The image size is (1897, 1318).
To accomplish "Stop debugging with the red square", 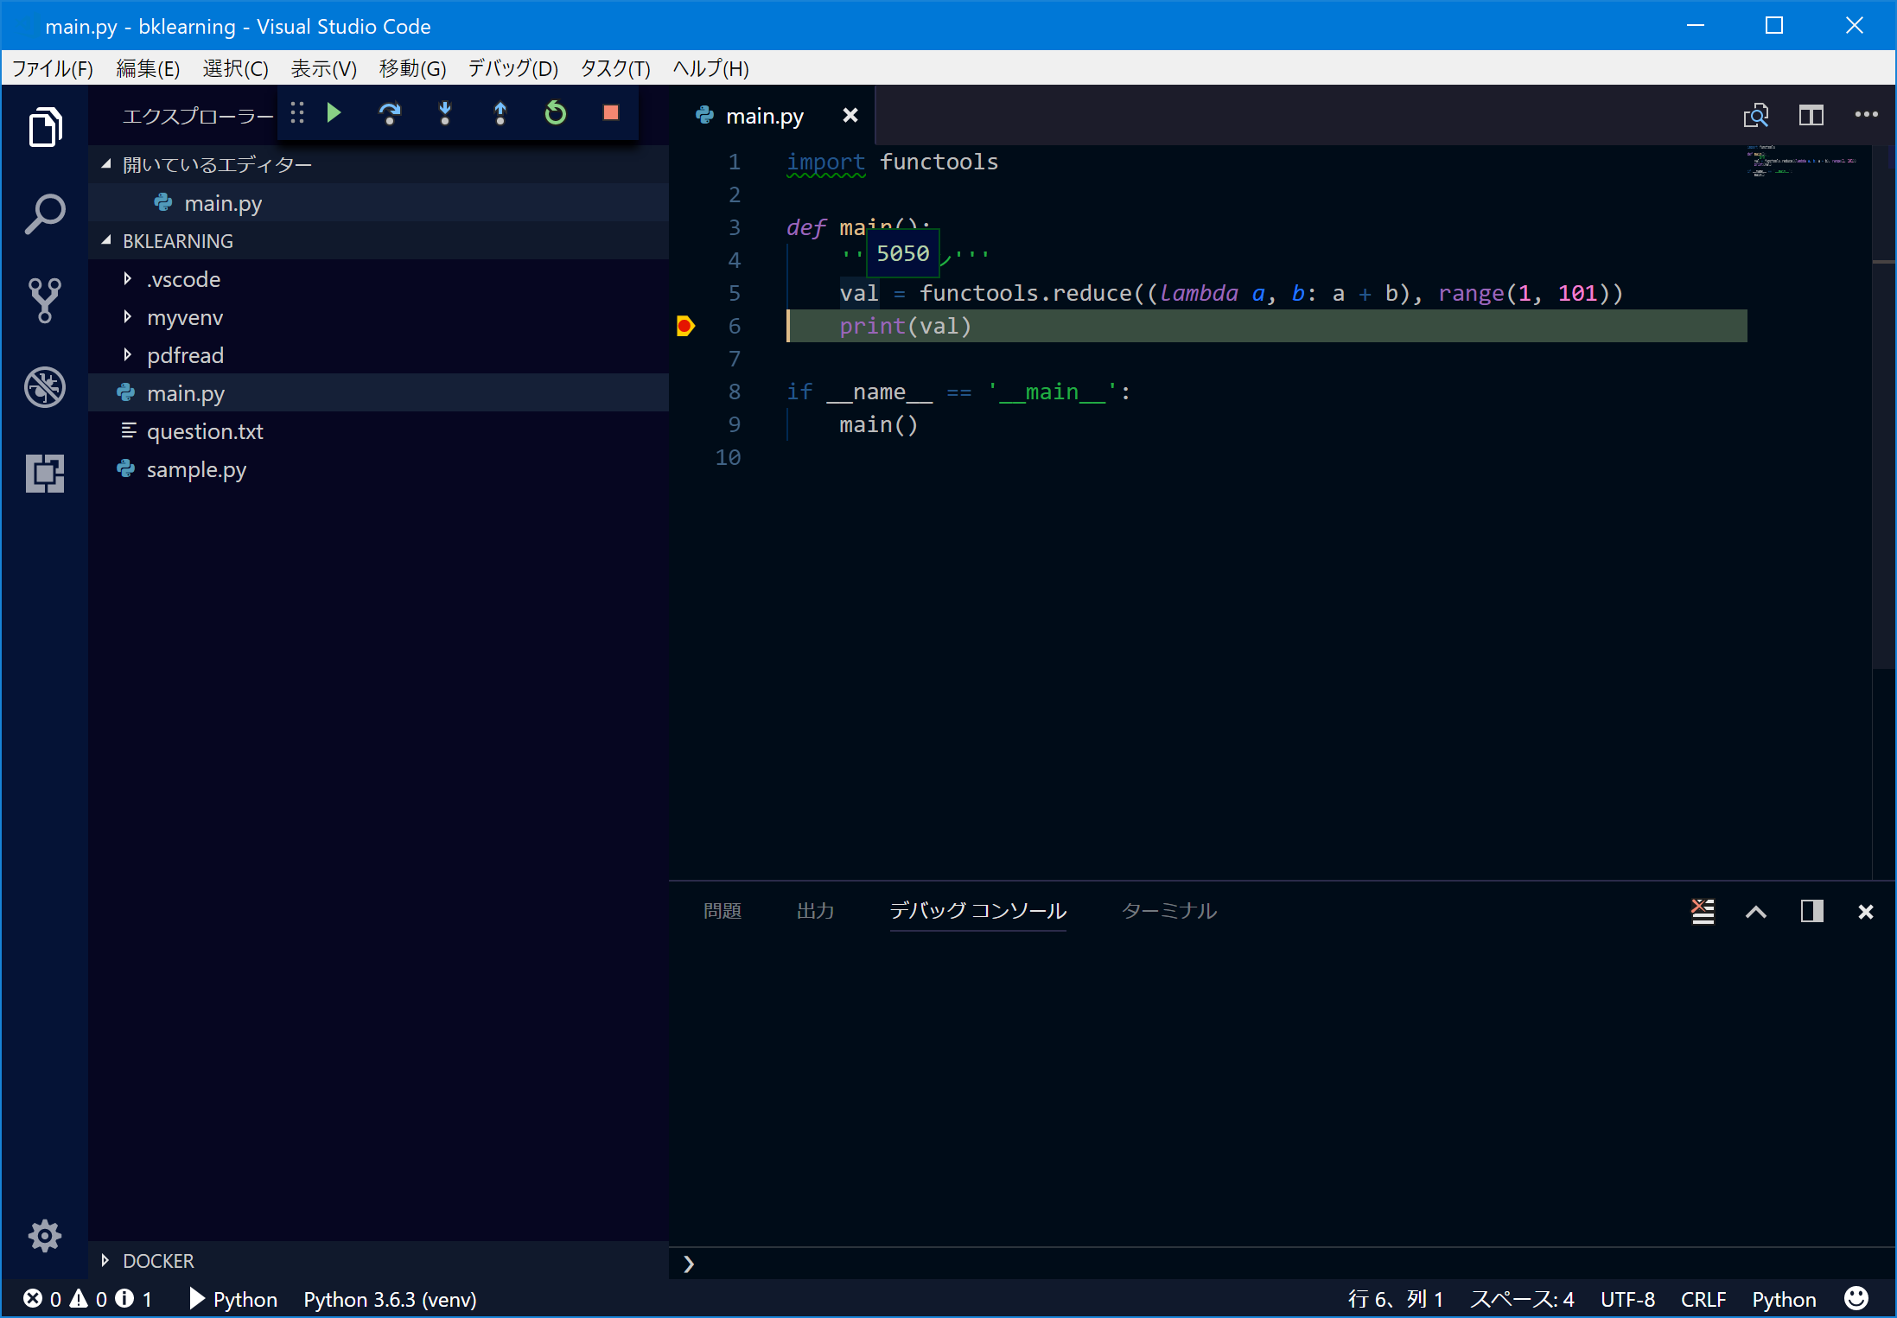I will tap(611, 113).
